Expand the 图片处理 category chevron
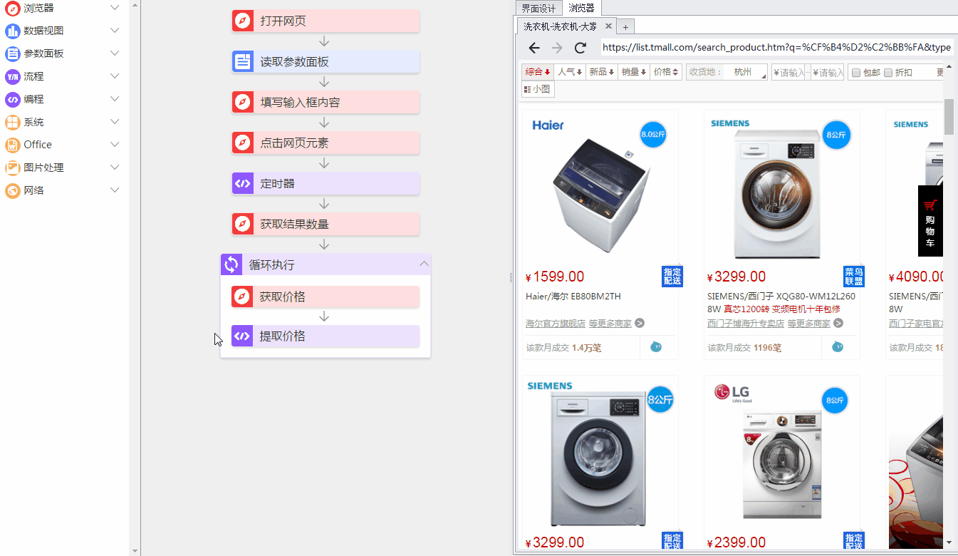958x556 pixels. [x=115, y=168]
